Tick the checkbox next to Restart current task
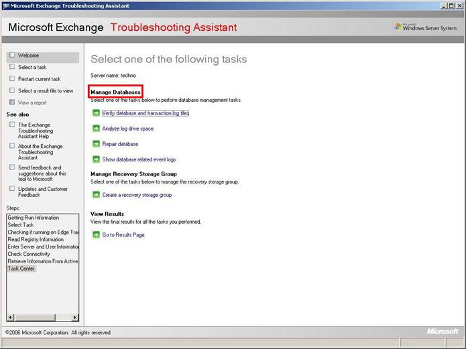 [12, 79]
